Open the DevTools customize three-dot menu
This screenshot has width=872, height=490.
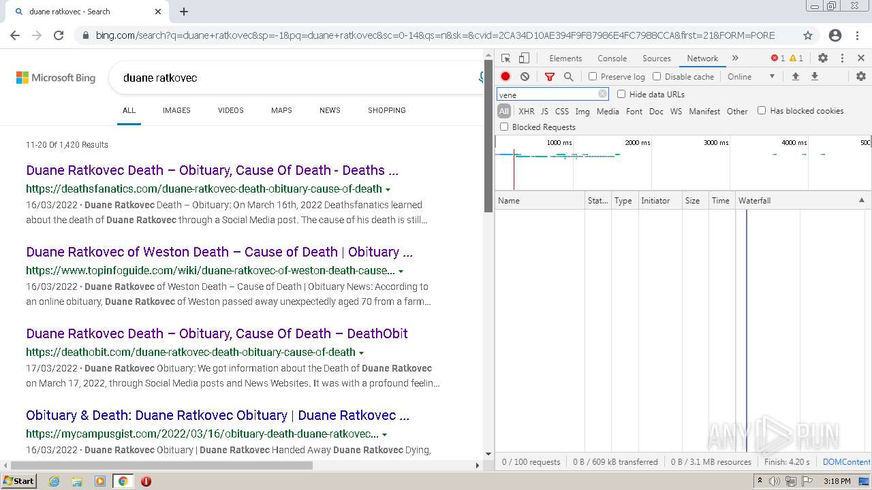coord(842,59)
